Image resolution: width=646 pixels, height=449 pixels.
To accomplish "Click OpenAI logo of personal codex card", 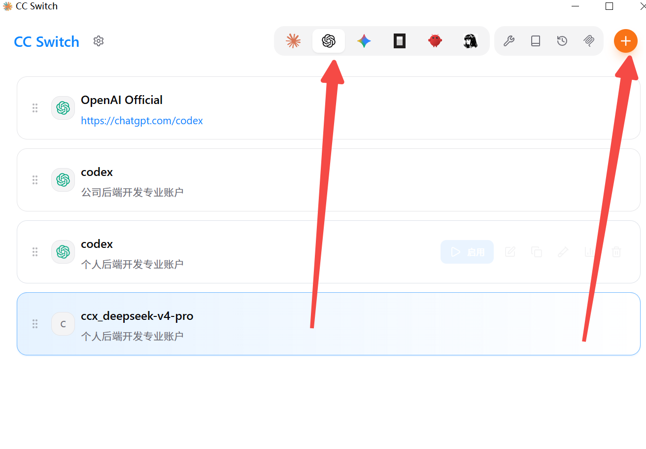I will 63,252.
